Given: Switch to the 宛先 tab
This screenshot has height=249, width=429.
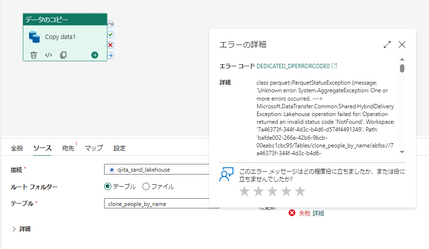Looking at the screenshot, I should (68, 148).
